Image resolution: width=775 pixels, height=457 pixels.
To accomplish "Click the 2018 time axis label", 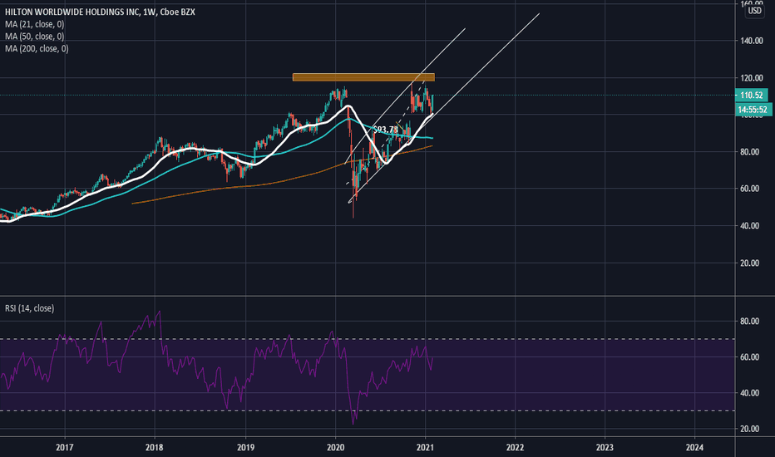I will [155, 448].
